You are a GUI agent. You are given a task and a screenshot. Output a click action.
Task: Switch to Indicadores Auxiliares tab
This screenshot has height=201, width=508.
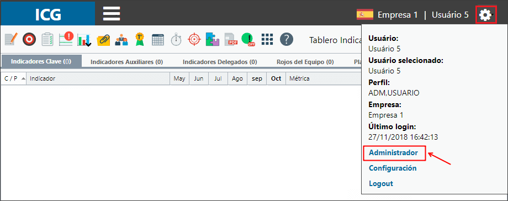[126, 62]
